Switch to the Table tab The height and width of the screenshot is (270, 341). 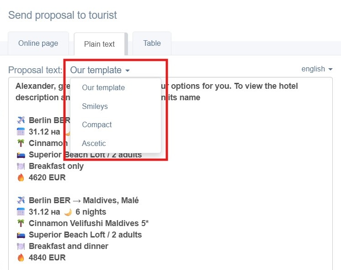pos(152,43)
